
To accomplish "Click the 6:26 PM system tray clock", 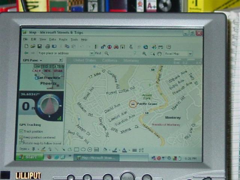I will pyautogui.click(x=191, y=158).
